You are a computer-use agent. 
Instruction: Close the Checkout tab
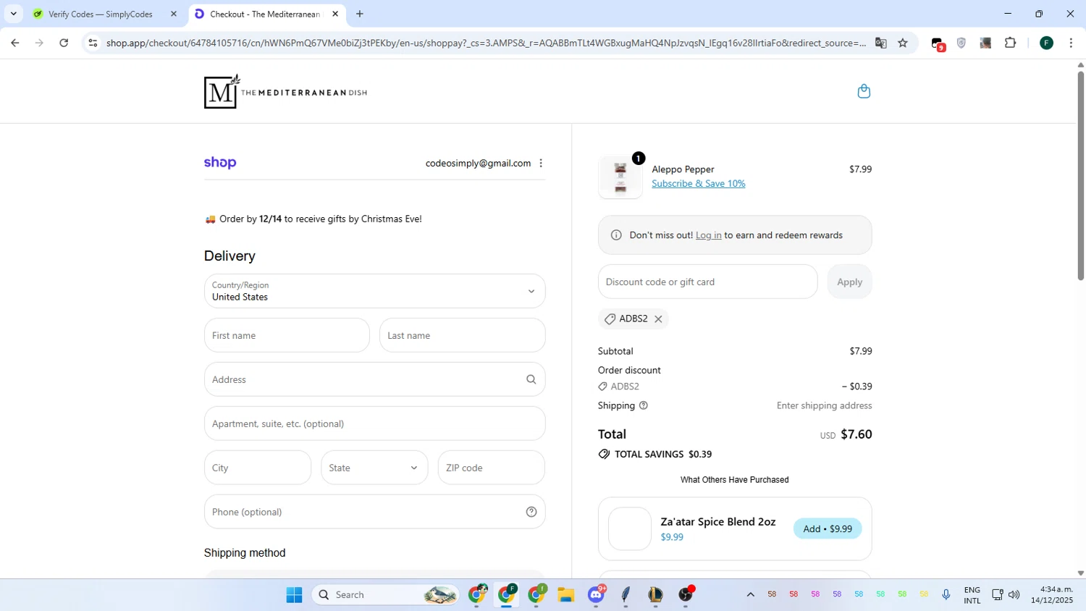[x=335, y=14]
